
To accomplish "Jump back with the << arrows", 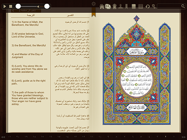I will tap(3, 137).
